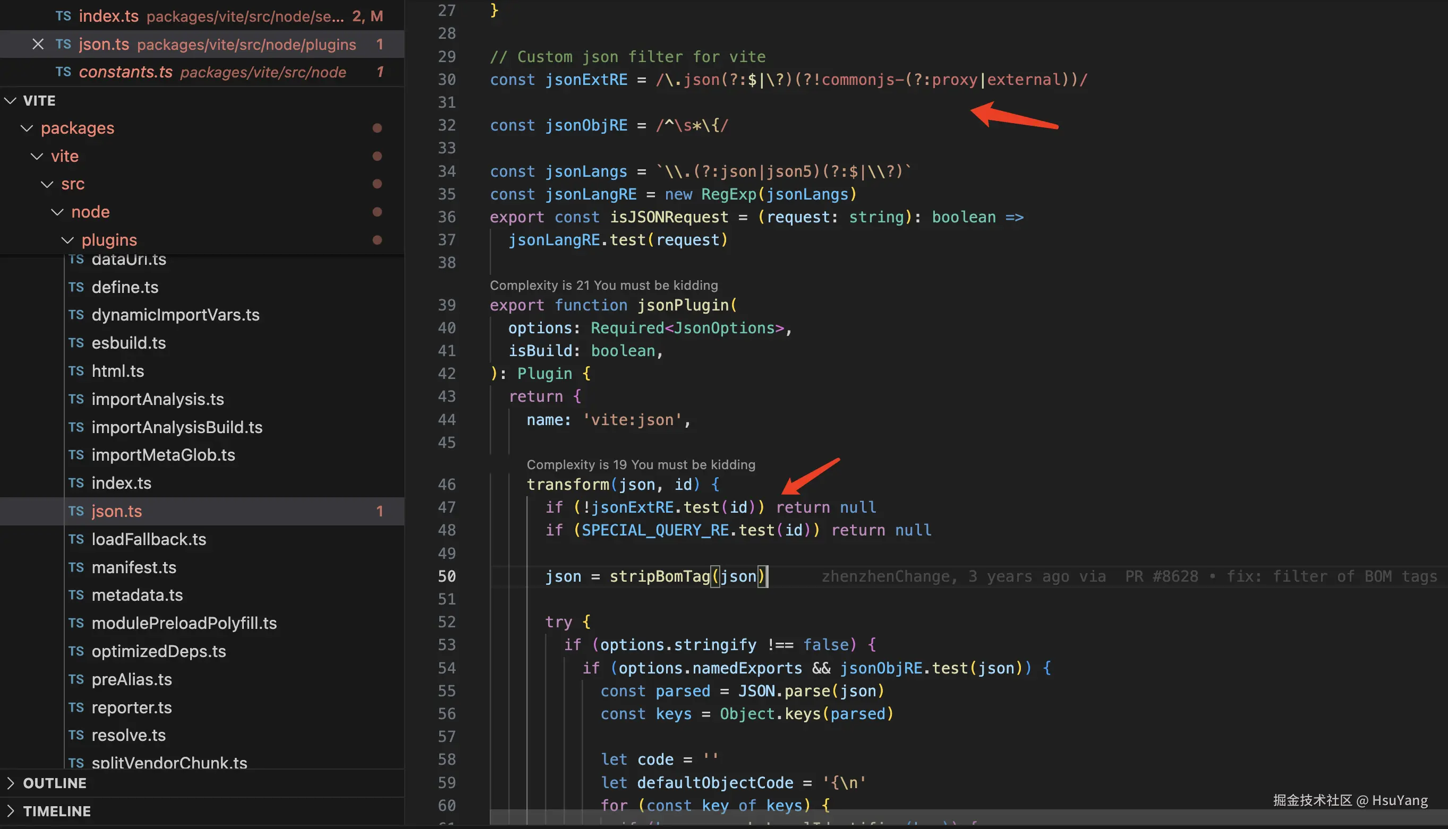Screen dimensions: 1448x829
Task: Collapse the plugins folder
Action: (x=67, y=240)
